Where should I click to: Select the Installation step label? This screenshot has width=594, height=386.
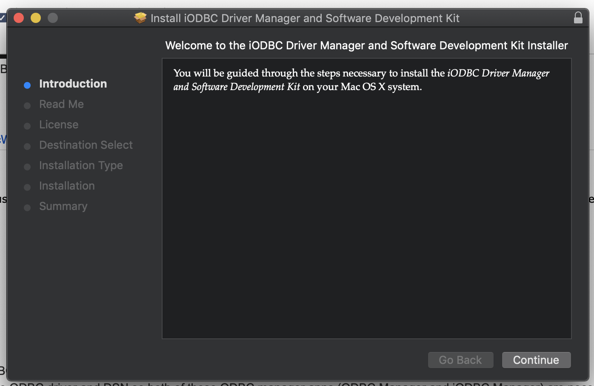pos(67,186)
